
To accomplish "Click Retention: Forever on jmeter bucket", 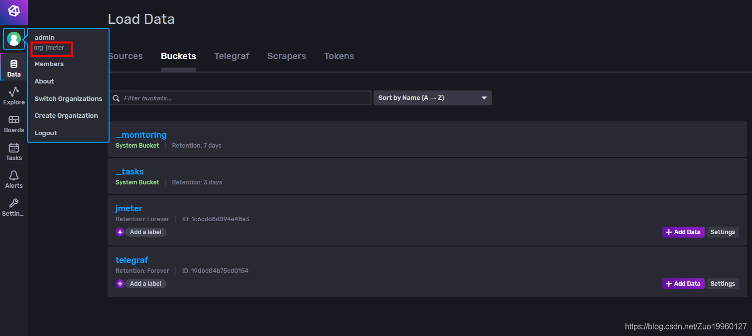I will [x=142, y=219].
